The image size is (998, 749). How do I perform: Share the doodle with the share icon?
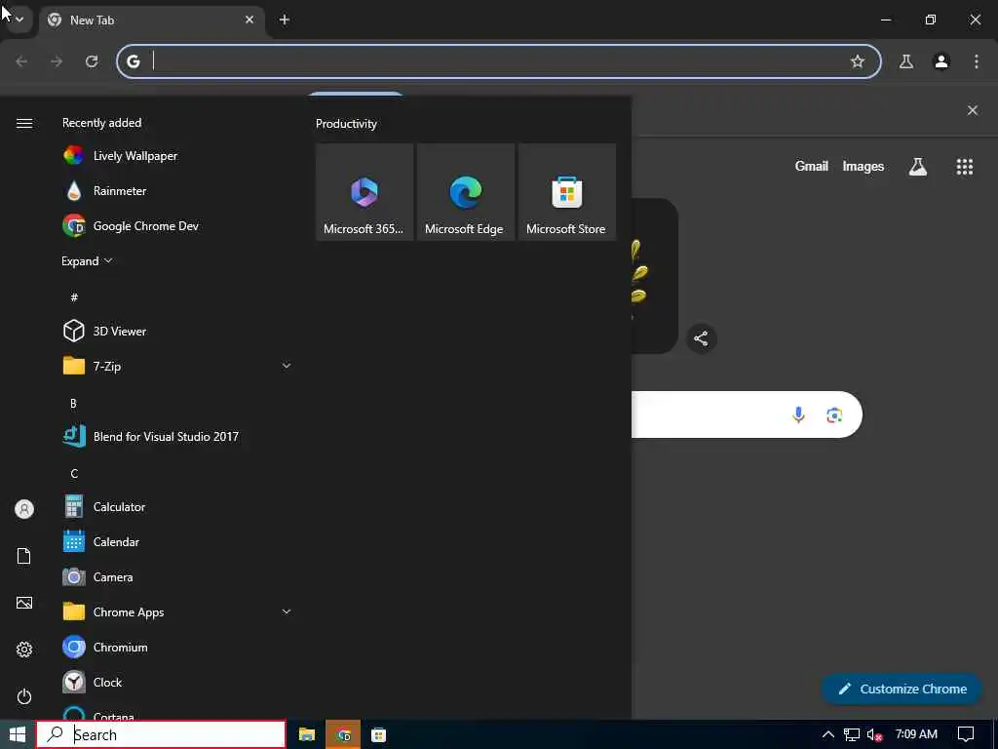pos(702,338)
